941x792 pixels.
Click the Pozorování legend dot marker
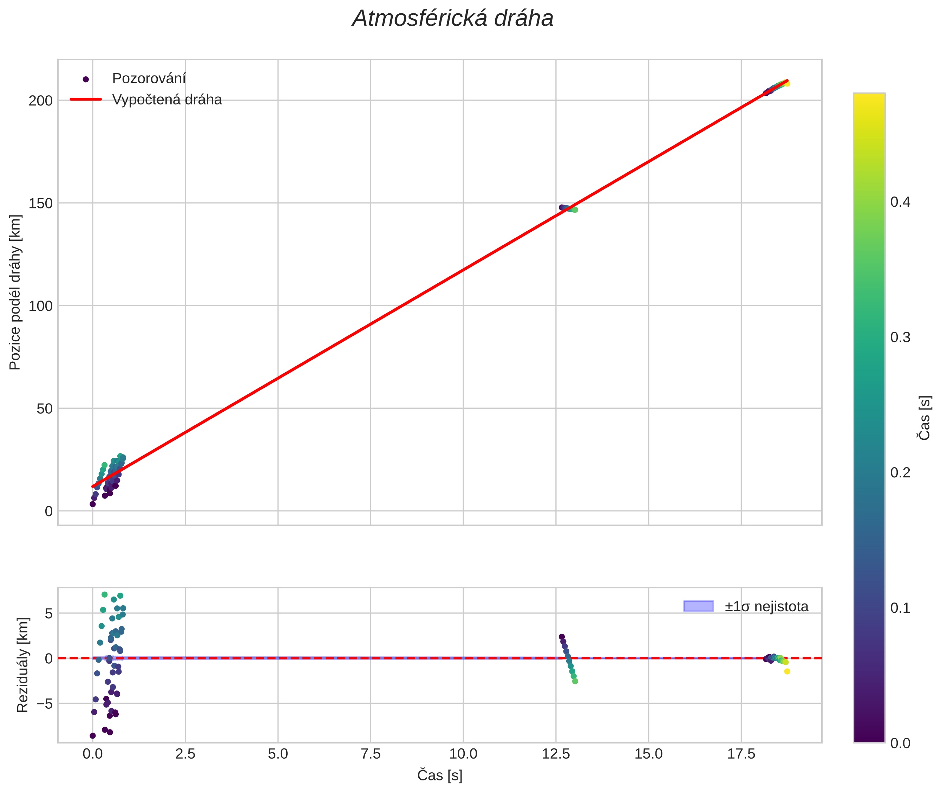86,79
